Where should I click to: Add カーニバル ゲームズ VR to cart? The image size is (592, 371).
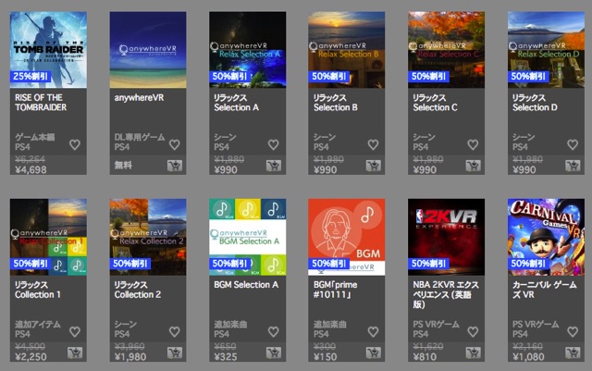click(x=573, y=352)
